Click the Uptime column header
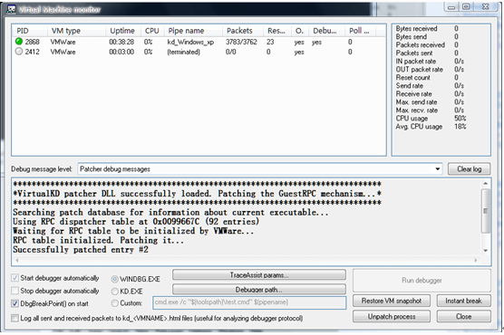 tap(123, 31)
